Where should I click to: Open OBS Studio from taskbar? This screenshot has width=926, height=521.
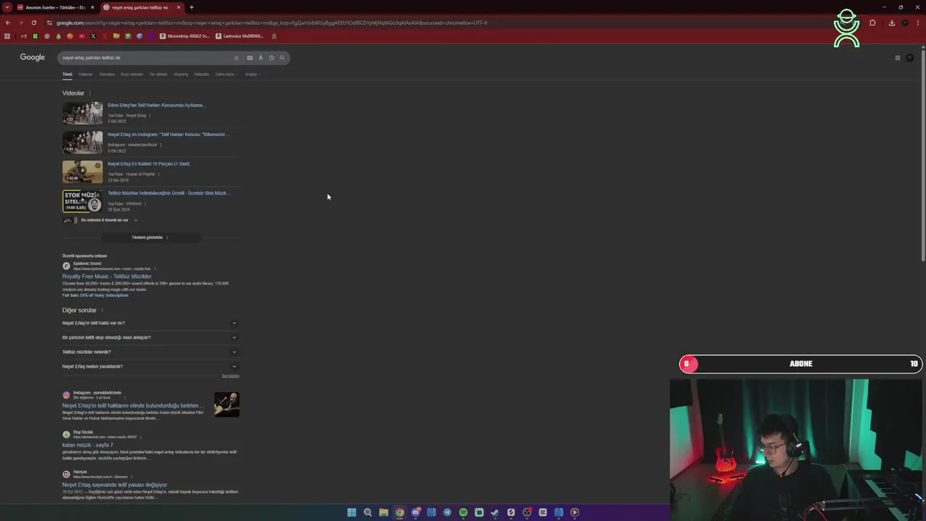527,512
